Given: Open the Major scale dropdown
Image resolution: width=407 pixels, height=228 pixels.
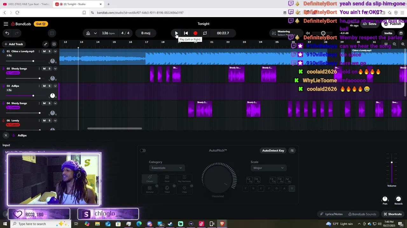Looking at the screenshot, I should pyautogui.click(x=268, y=168).
